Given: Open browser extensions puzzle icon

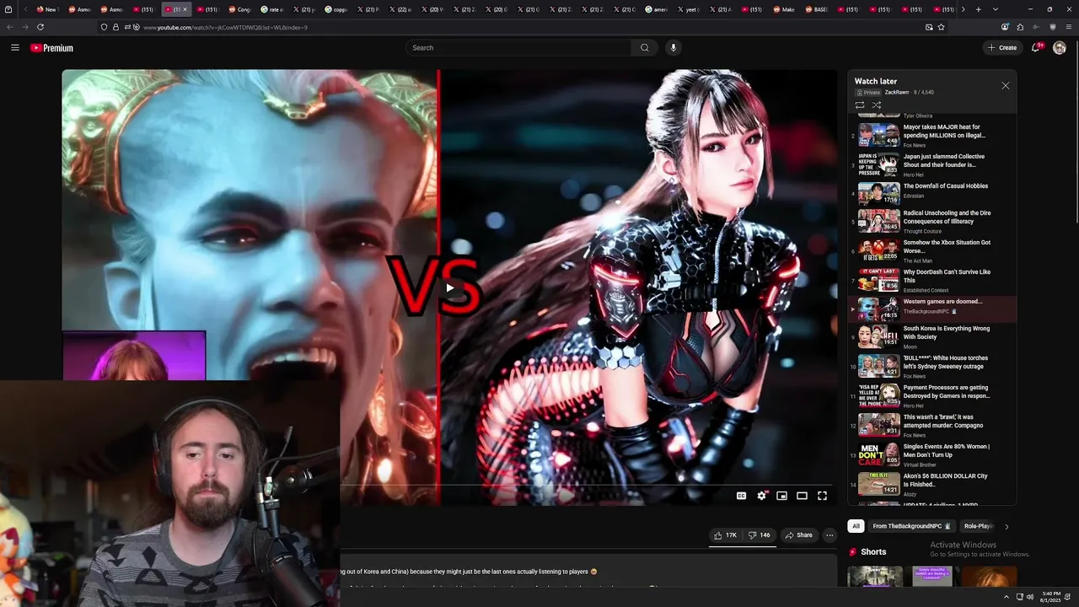Looking at the screenshot, I should (x=1020, y=27).
